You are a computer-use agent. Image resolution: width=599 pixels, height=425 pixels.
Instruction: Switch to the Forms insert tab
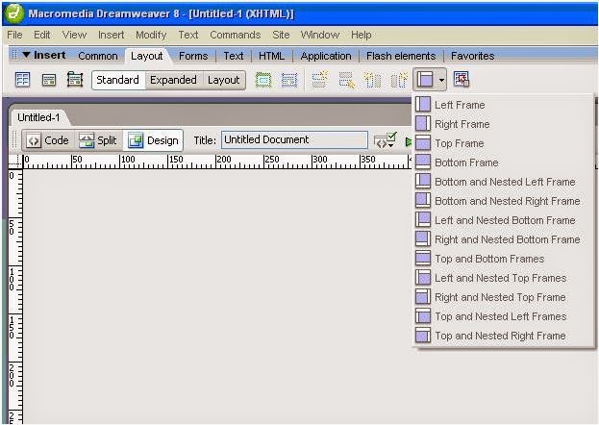click(x=193, y=56)
